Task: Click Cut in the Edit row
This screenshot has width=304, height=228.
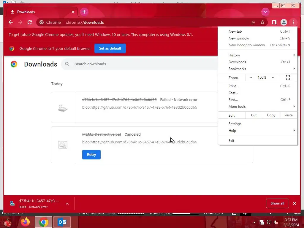Action: (x=254, y=115)
